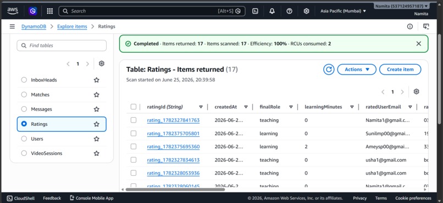
Task: Dismiss the Completed scan banner
Action: (x=419, y=44)
